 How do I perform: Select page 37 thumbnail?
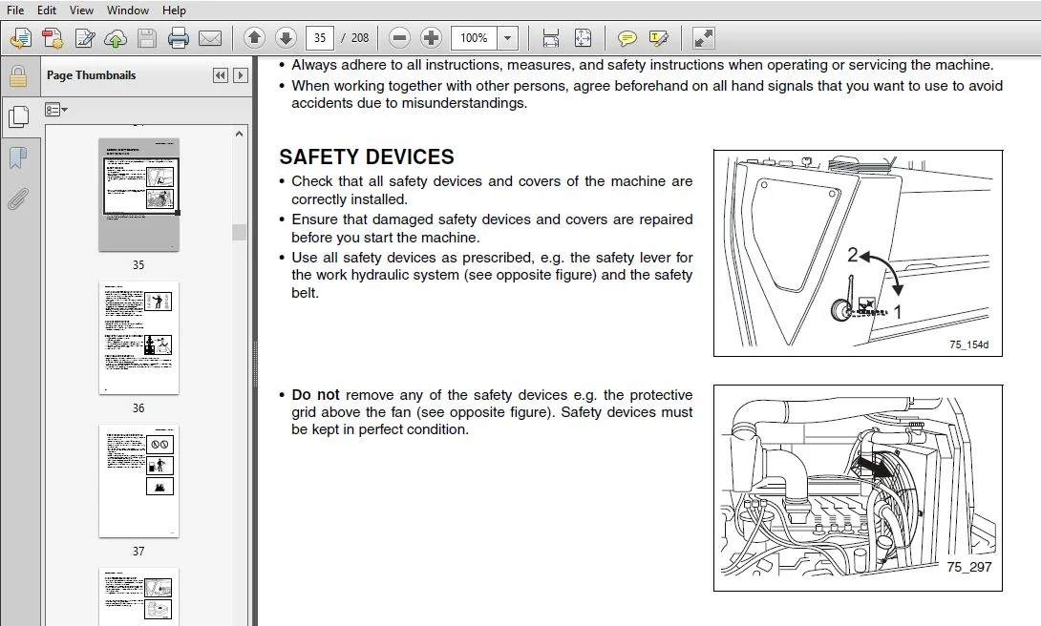click(x=138, y=482)
